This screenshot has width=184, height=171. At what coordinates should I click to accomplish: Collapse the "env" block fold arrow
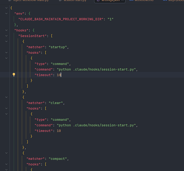(6, 14)
